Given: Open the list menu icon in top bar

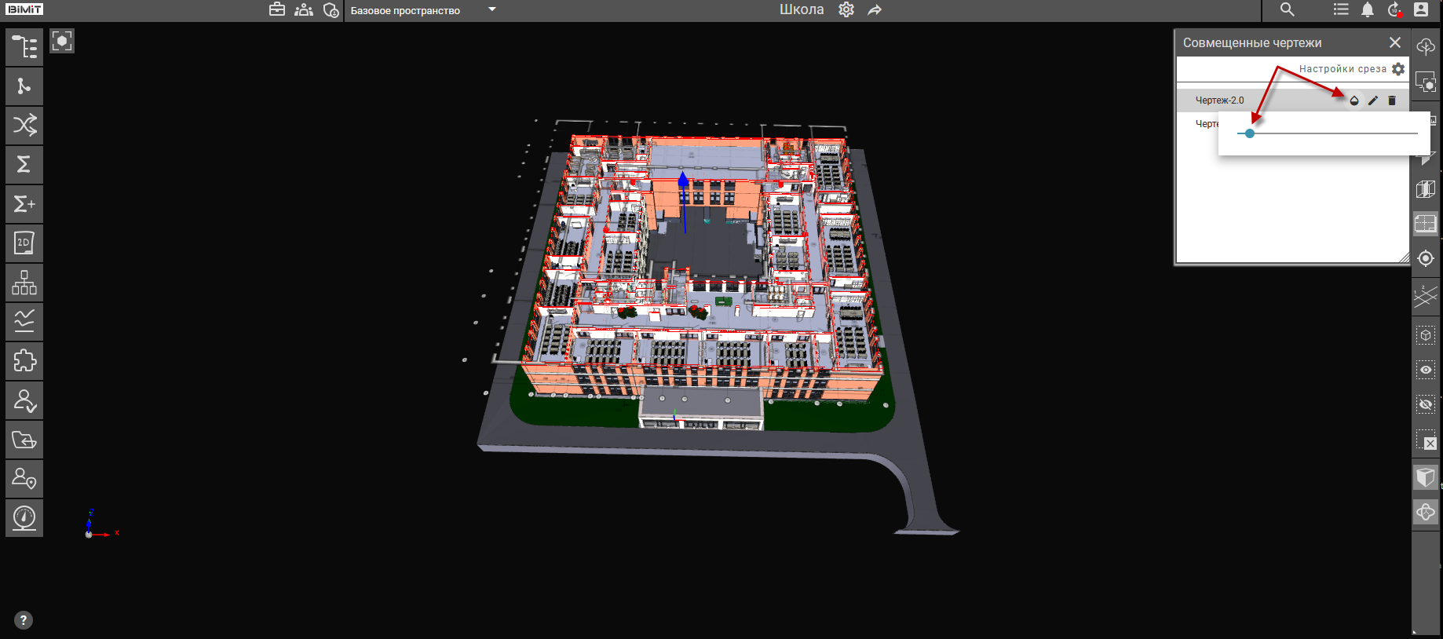Looking at the screenshot, I should pyautogui.click(x=1341, y=10).
